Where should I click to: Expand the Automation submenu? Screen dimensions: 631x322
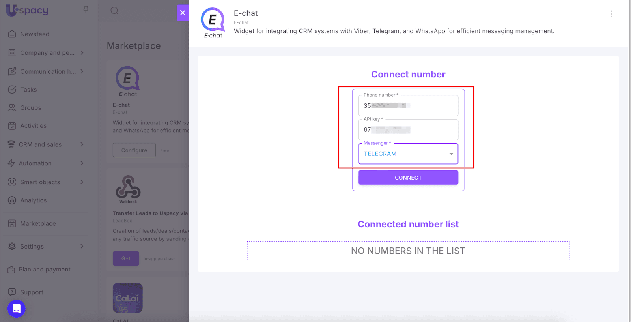[x=82, y=163]
